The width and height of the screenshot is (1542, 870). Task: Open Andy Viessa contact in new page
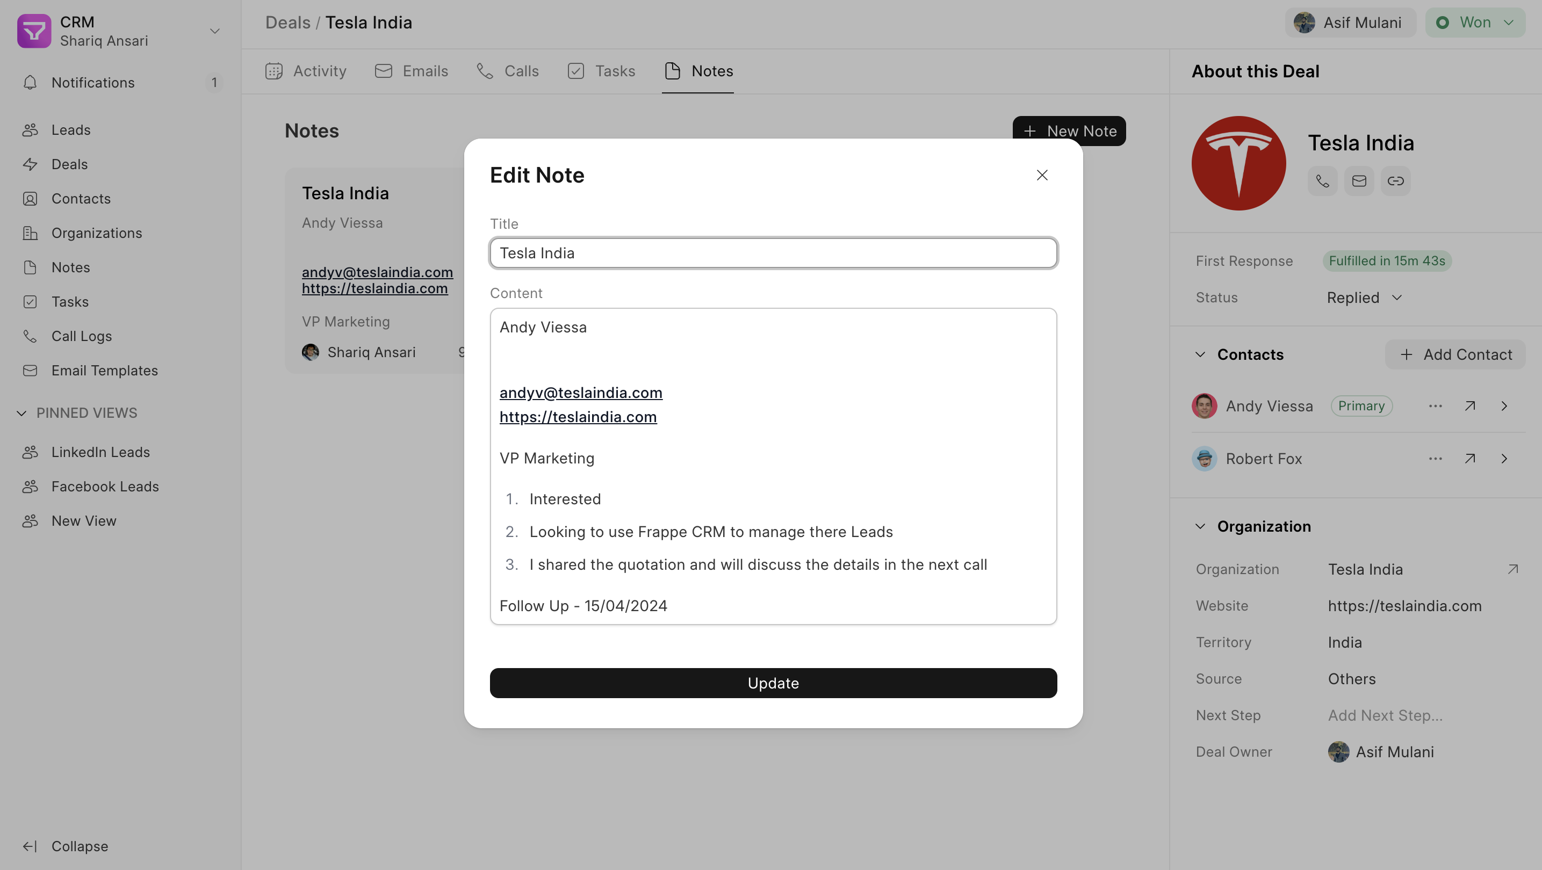1469,407
